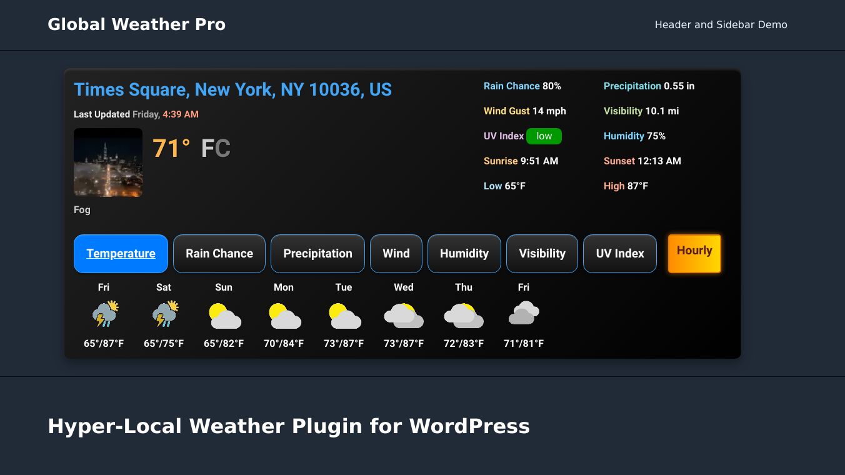Click Thursday's mostly cloudy icon
This screenshot has width=845, height=475.
(x=464, y=316)
